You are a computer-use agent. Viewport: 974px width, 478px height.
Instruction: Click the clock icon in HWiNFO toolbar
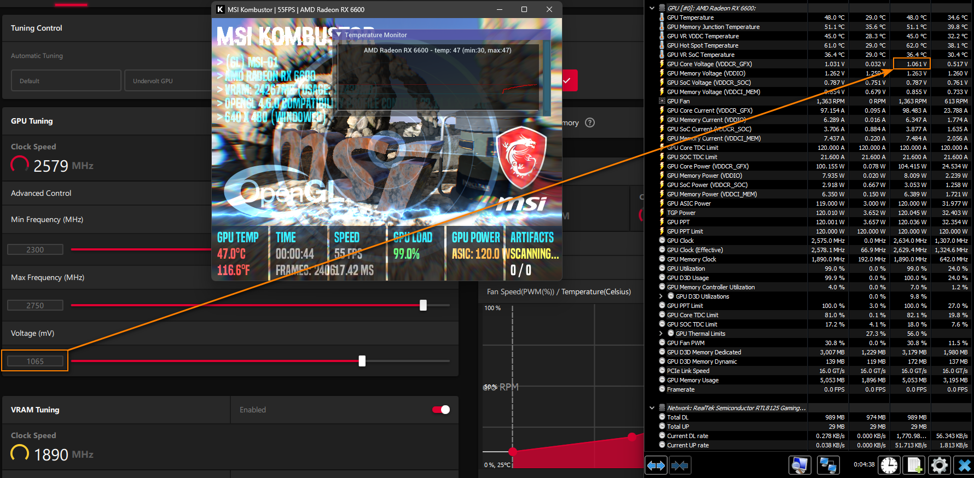pos(889,465)
